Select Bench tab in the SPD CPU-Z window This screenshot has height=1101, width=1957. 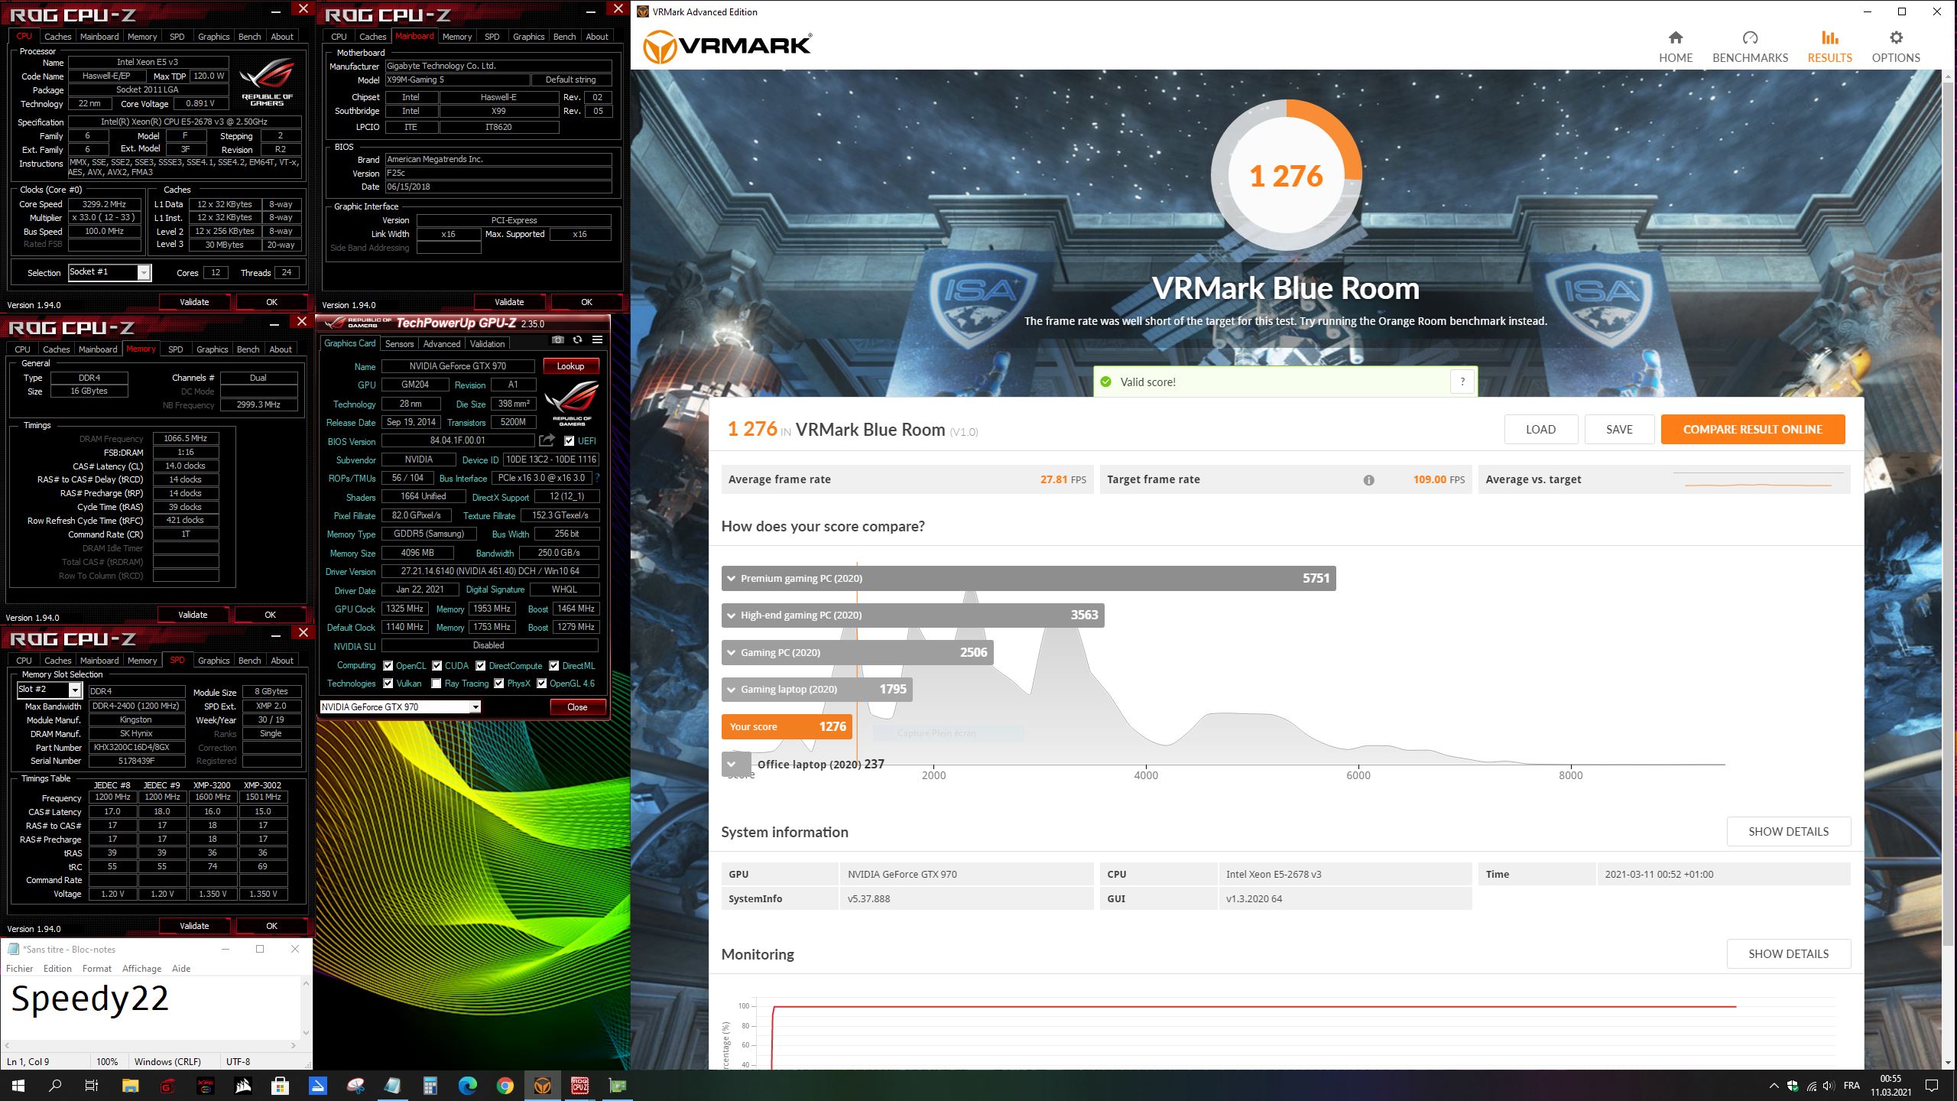pos(249,661)
